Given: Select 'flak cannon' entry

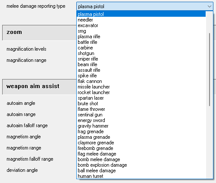Looking at the screenshot, I should (141, 81).
